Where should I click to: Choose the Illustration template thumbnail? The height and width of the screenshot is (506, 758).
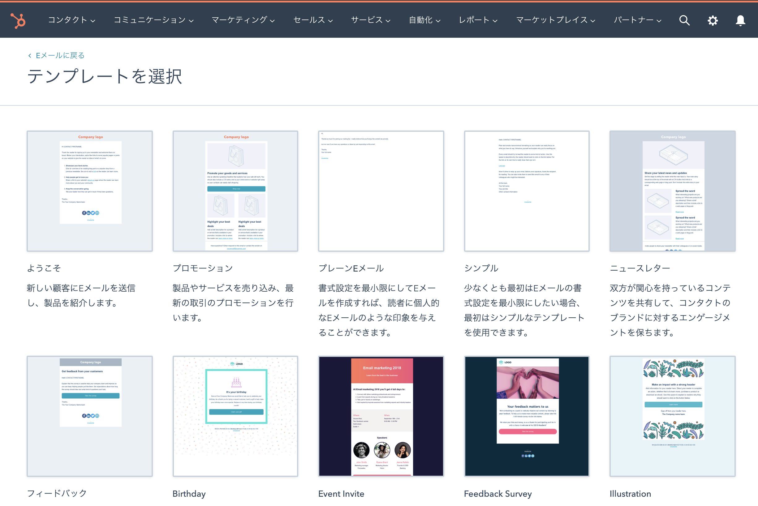pos(672,416)
